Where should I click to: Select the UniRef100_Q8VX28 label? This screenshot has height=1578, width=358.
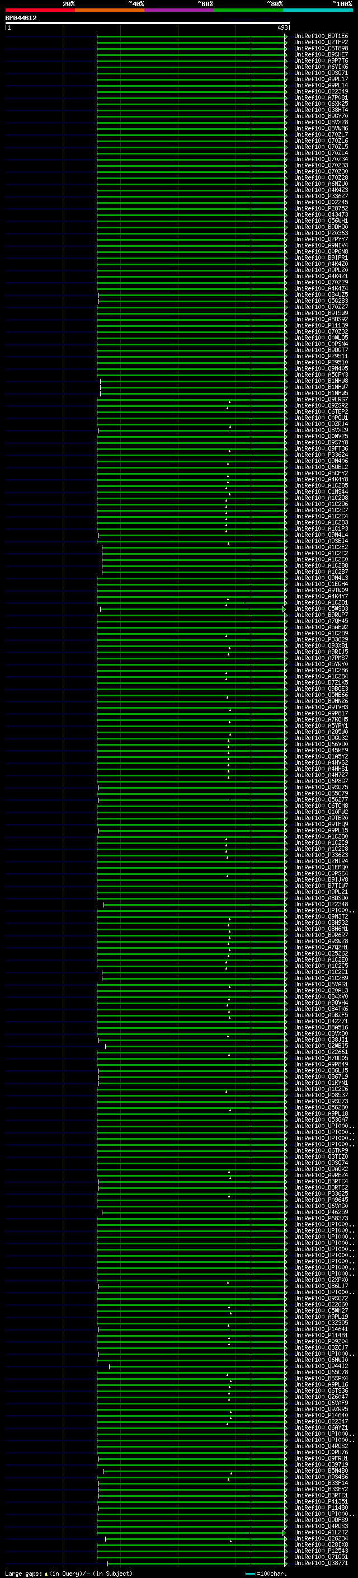coord(321,123)
